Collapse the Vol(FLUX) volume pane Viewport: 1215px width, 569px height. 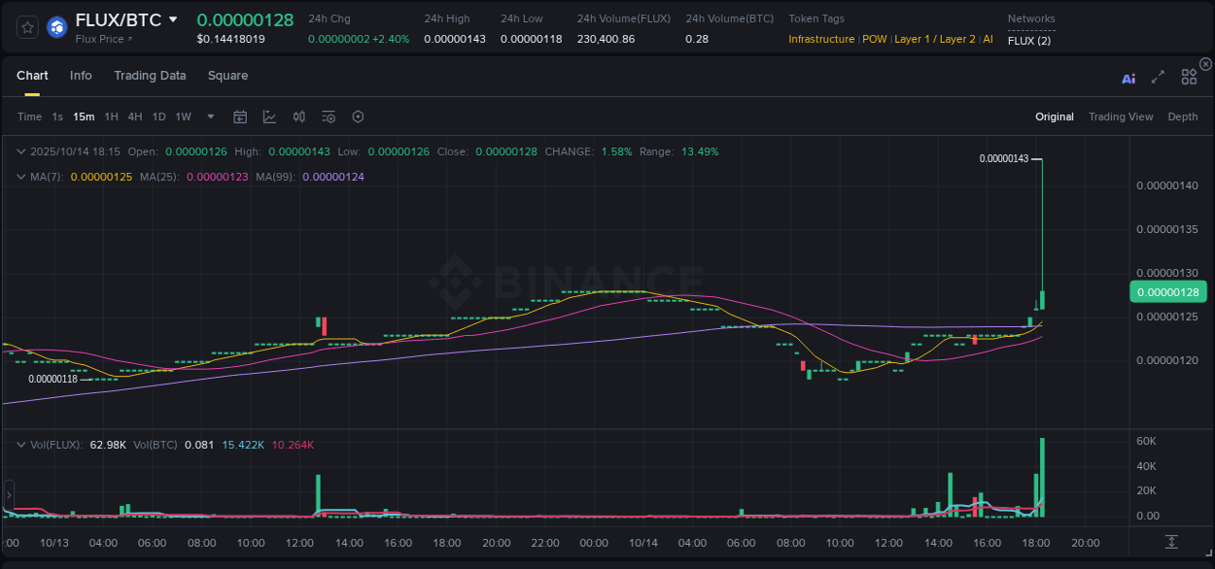pos(20,445)
